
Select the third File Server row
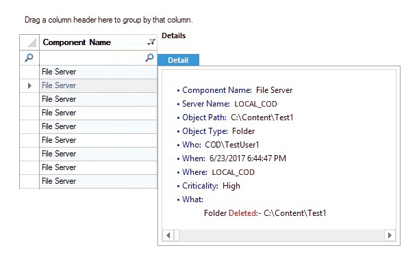98,99
